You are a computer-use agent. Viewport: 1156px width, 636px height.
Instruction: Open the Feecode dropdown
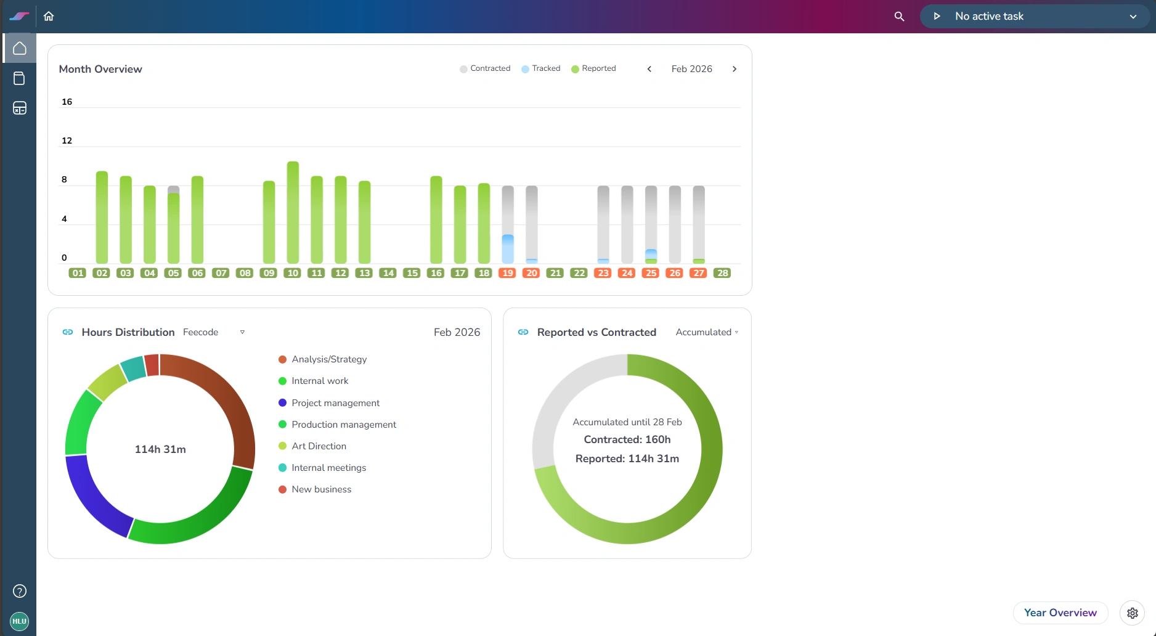[213, 332]
